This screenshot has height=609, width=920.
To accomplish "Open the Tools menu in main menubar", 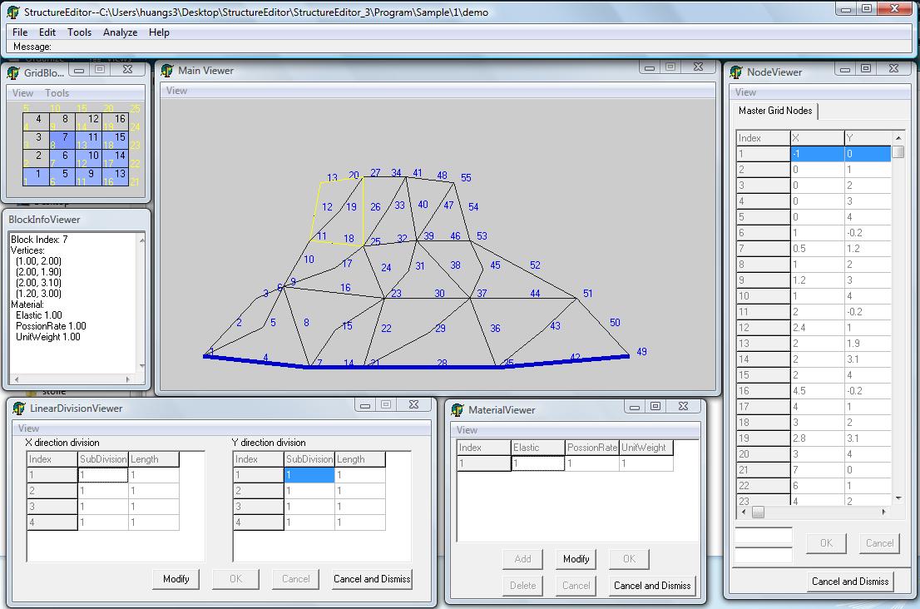I will tap(79, 32).
